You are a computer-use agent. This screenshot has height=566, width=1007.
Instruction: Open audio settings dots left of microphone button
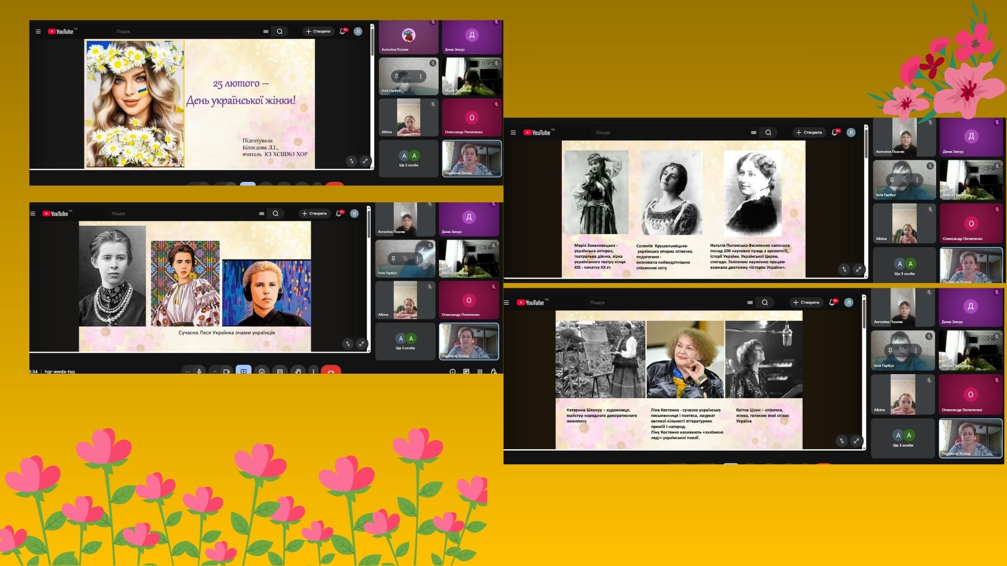point(188,371)
